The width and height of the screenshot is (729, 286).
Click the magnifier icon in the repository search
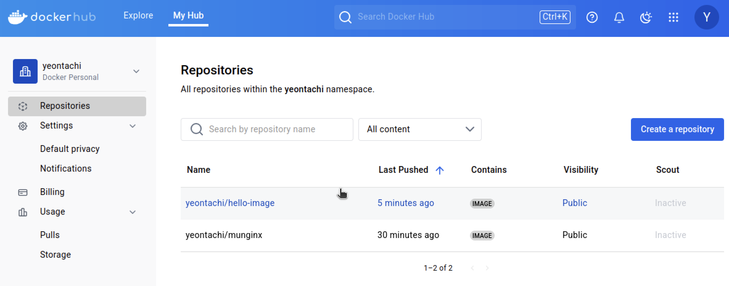point(196,129)
